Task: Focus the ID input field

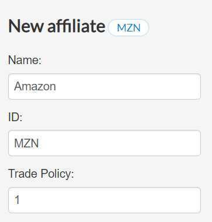Action: click(x=105, y=143)
